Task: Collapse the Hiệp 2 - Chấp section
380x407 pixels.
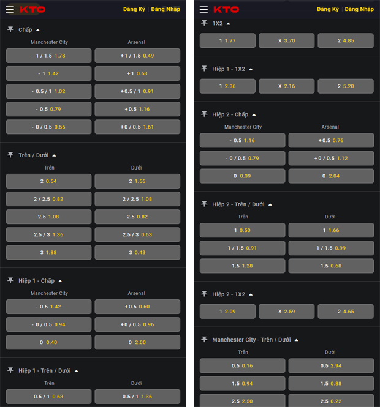Action: coord(254,114)
